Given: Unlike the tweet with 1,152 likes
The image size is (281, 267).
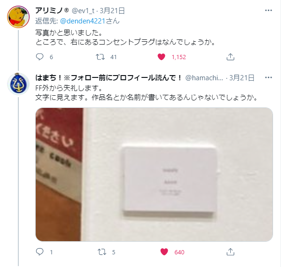Looking at the screenshot, I should (x=161, y=57).
